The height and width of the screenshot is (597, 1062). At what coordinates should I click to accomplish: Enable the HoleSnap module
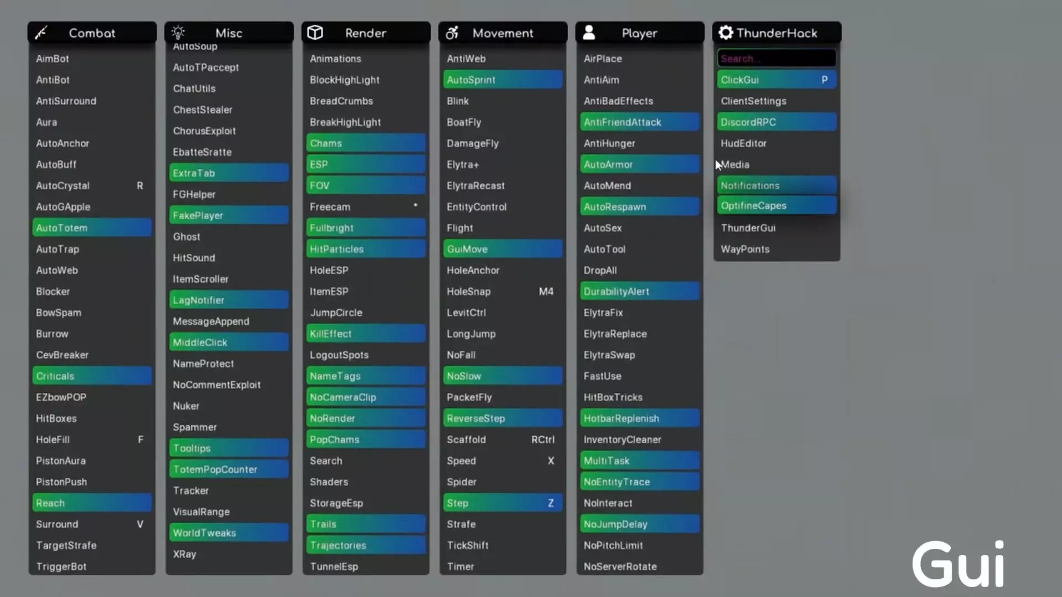coord(503,292)
